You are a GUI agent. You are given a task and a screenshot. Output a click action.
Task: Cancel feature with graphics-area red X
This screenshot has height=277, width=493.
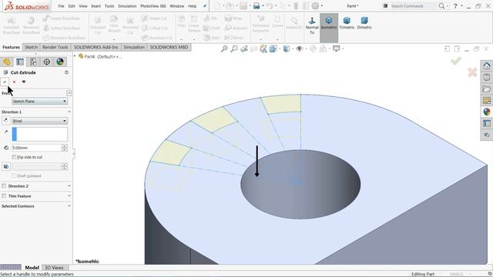(x=472, y=72)
